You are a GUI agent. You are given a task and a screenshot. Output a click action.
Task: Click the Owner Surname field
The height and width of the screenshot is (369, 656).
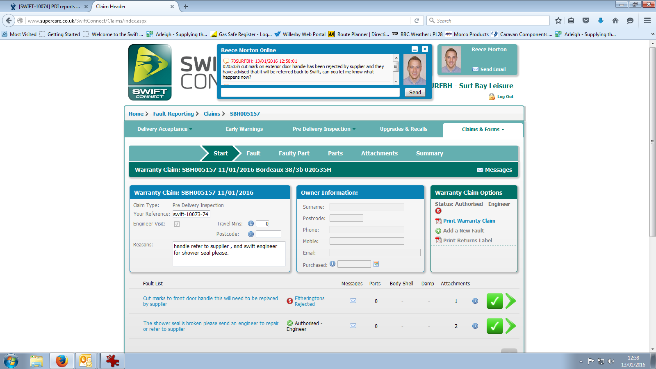coord(367,207)
